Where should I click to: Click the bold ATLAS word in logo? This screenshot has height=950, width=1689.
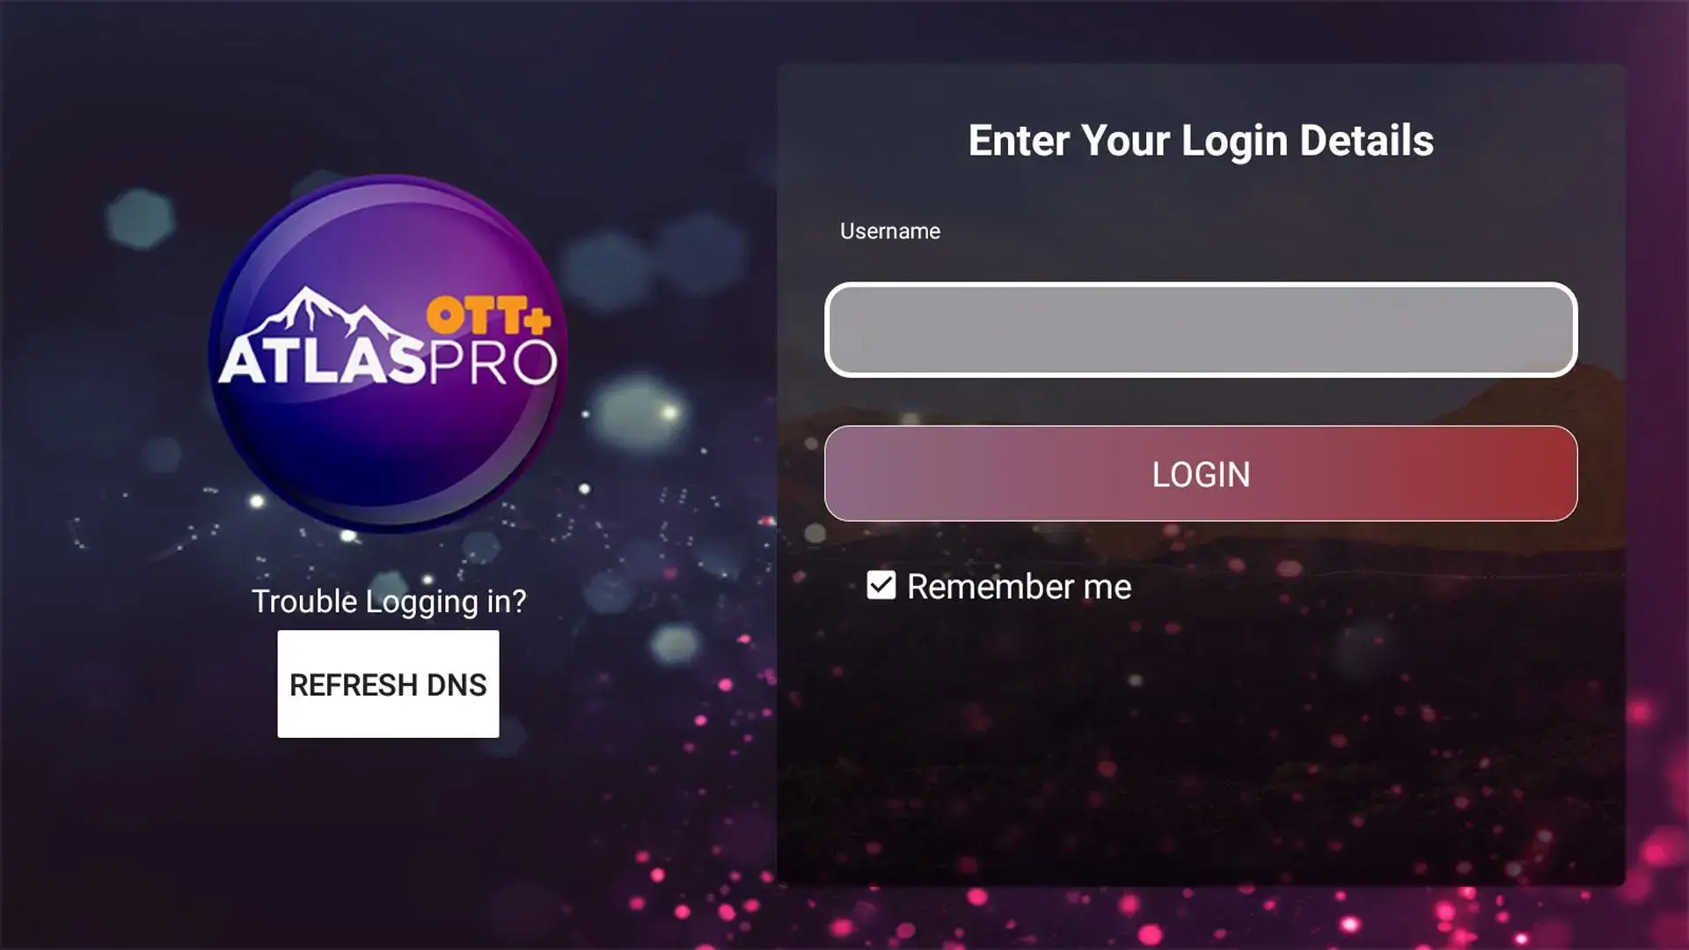tap(322, 362)
